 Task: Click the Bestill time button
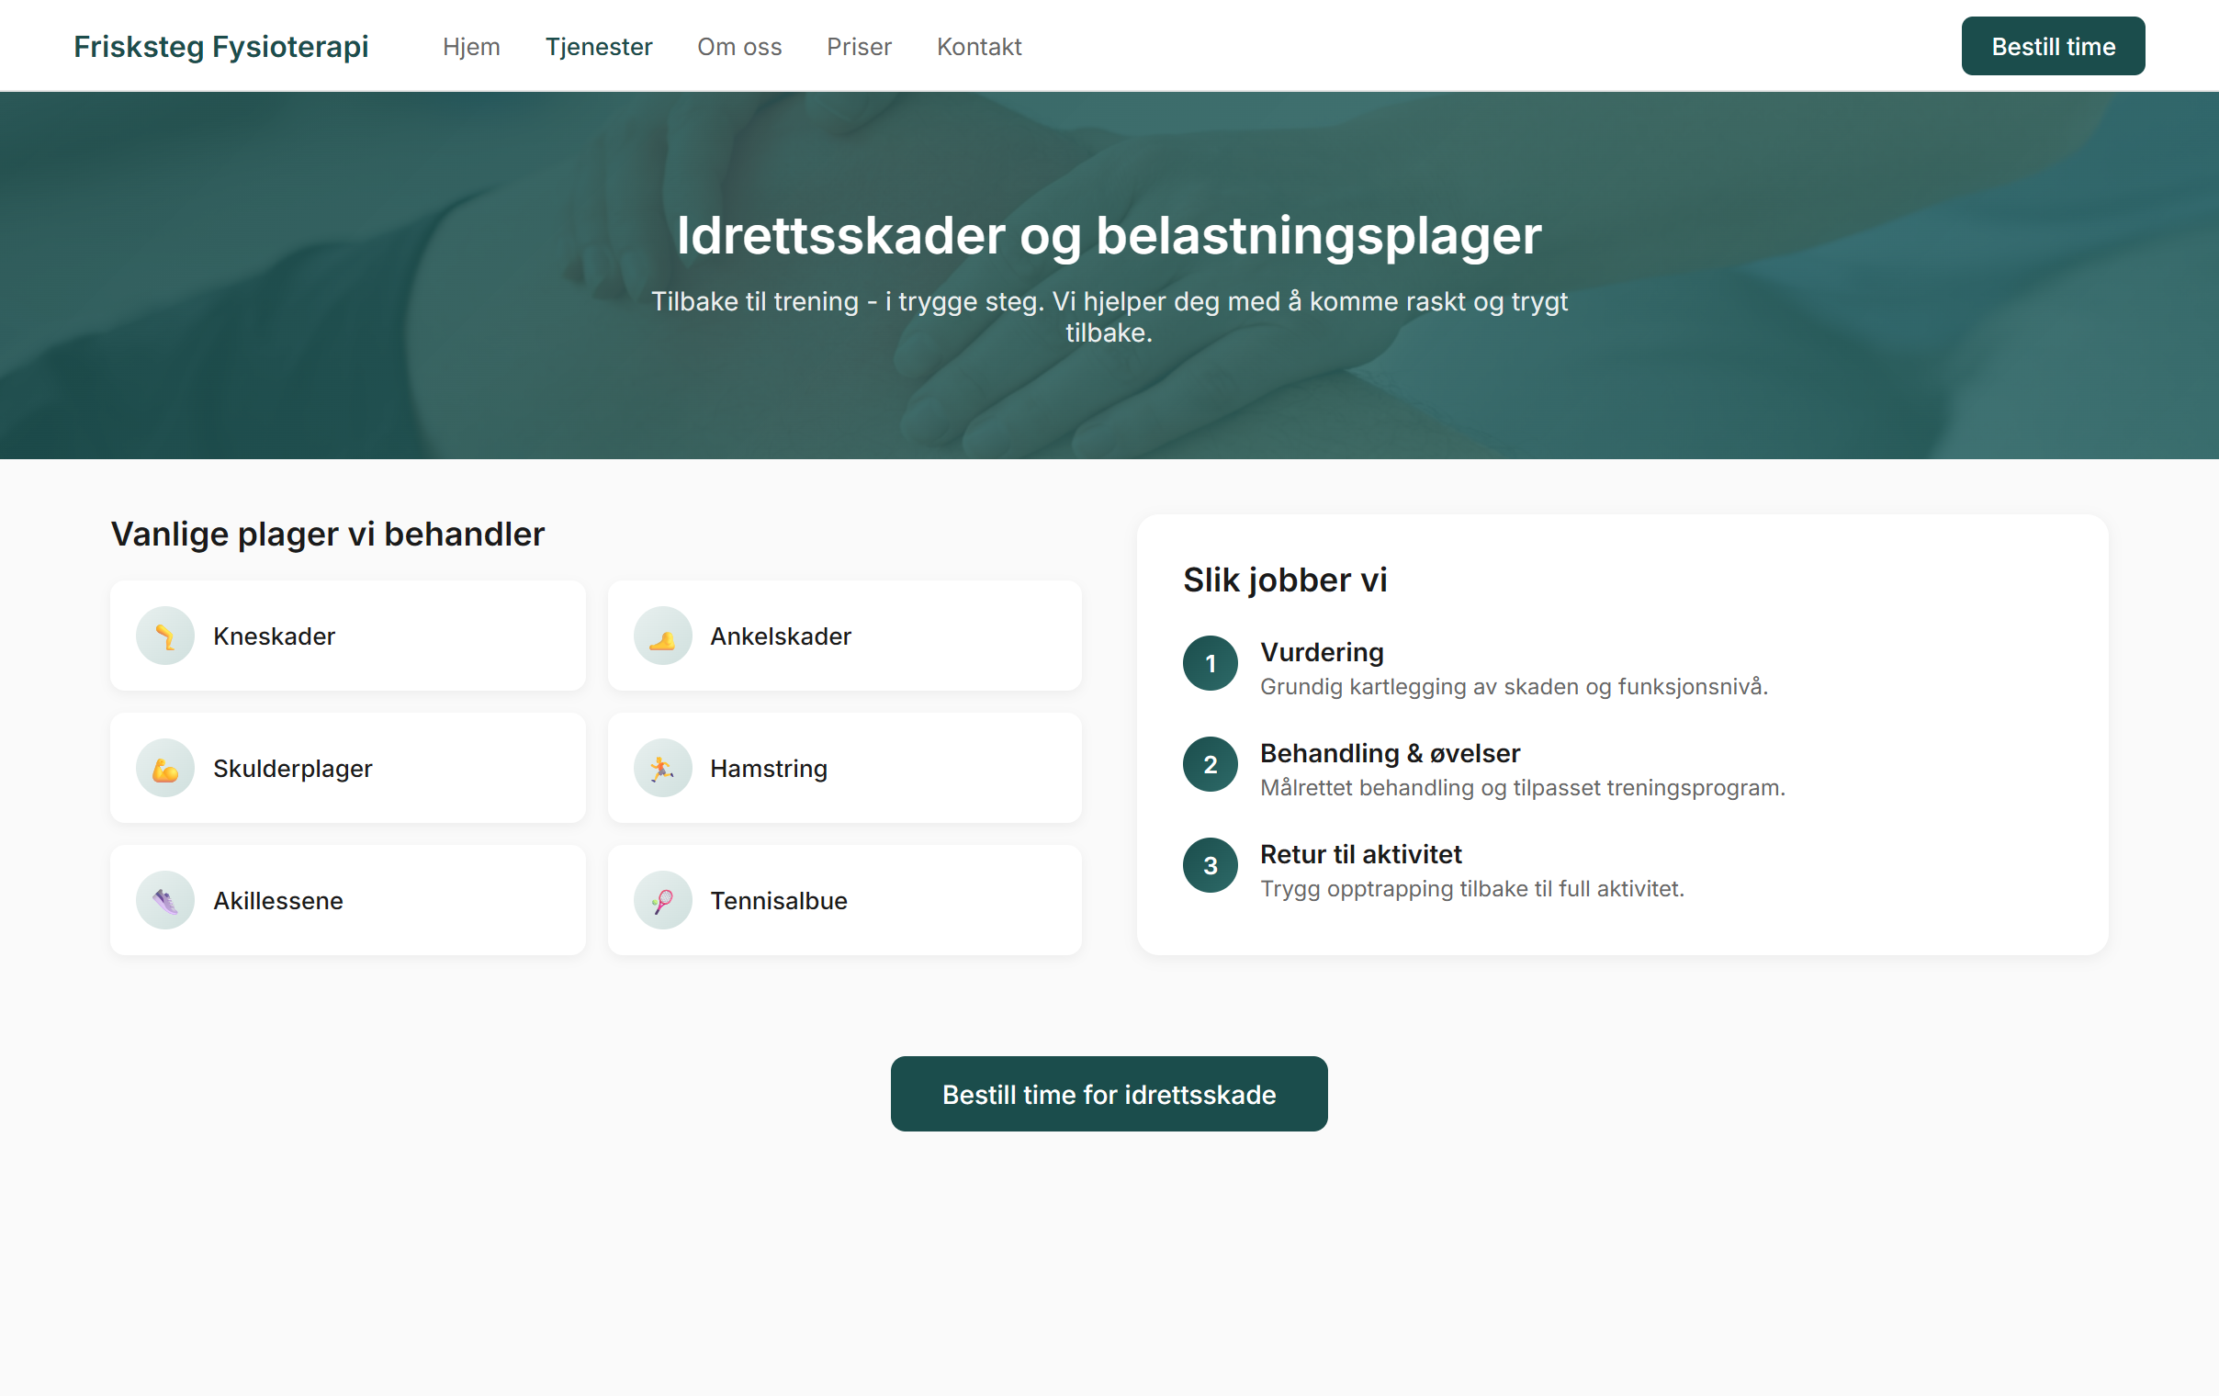2053,46
